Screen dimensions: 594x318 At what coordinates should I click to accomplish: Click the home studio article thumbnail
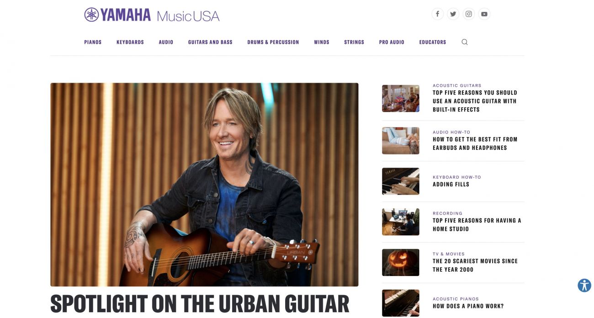[x=401, y=222]
